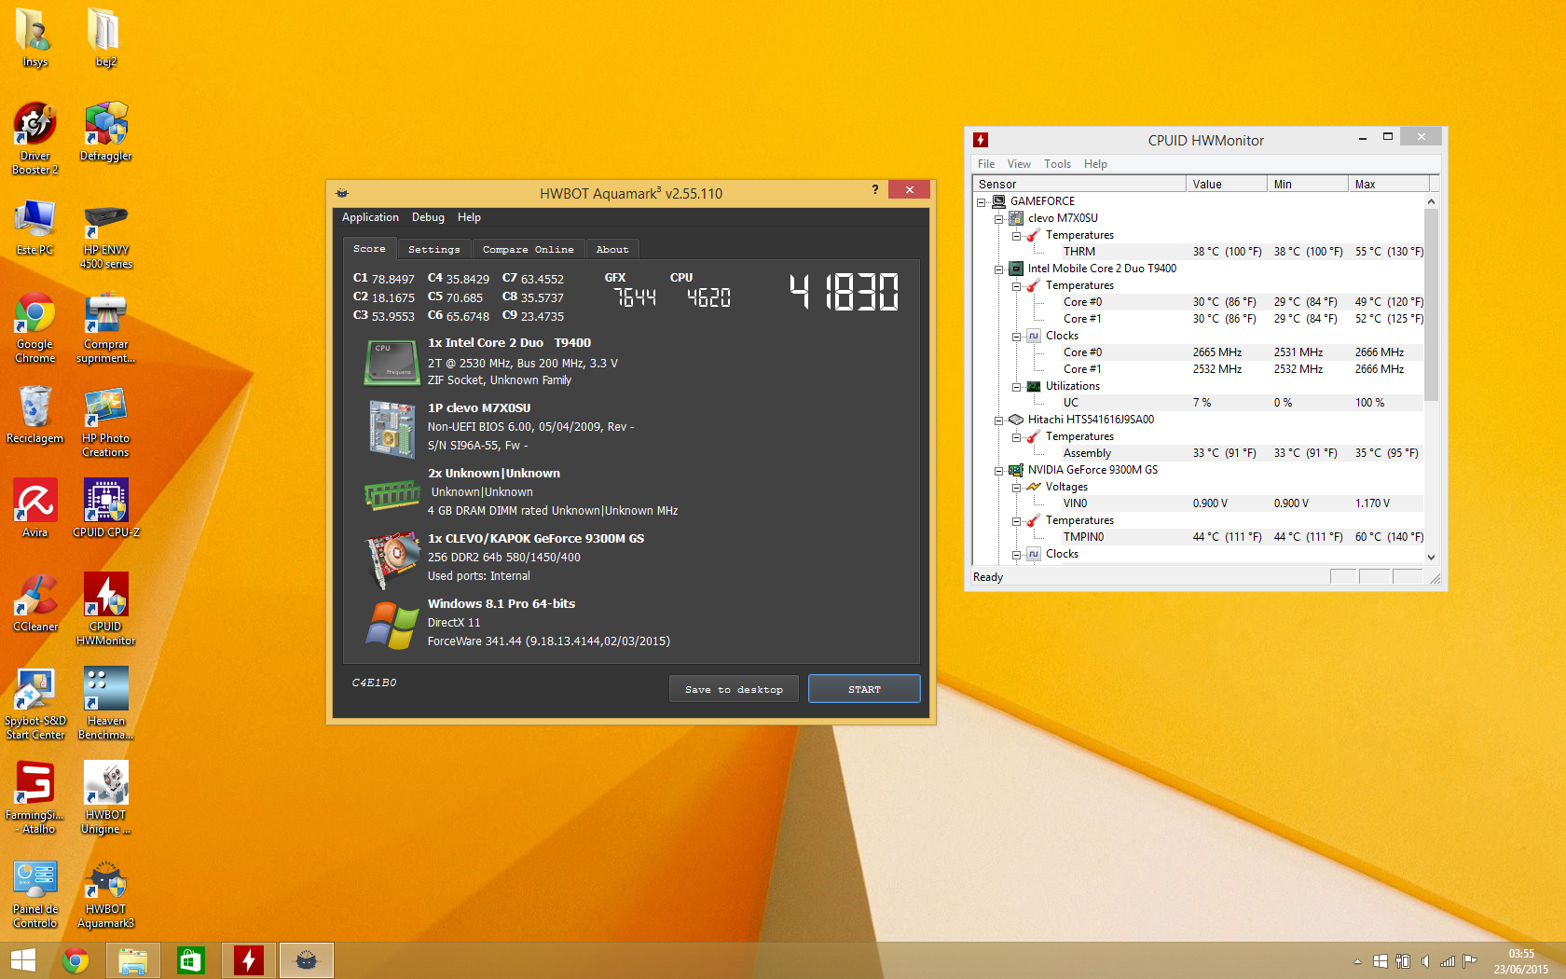Click the Max column header
Image resolution: width=1566 pixels, height=979 pixels.
click(x=1389, y=184)
